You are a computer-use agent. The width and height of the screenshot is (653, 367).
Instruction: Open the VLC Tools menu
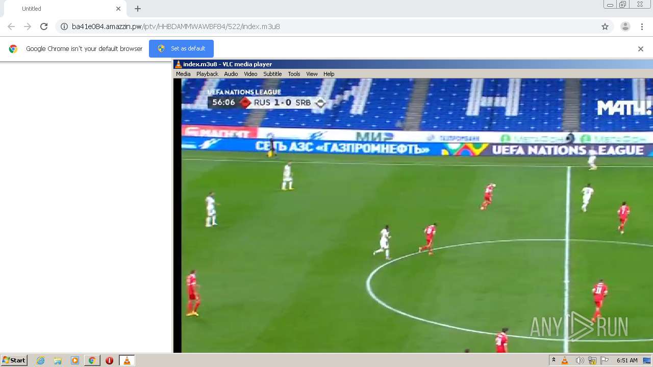[294, 74]
